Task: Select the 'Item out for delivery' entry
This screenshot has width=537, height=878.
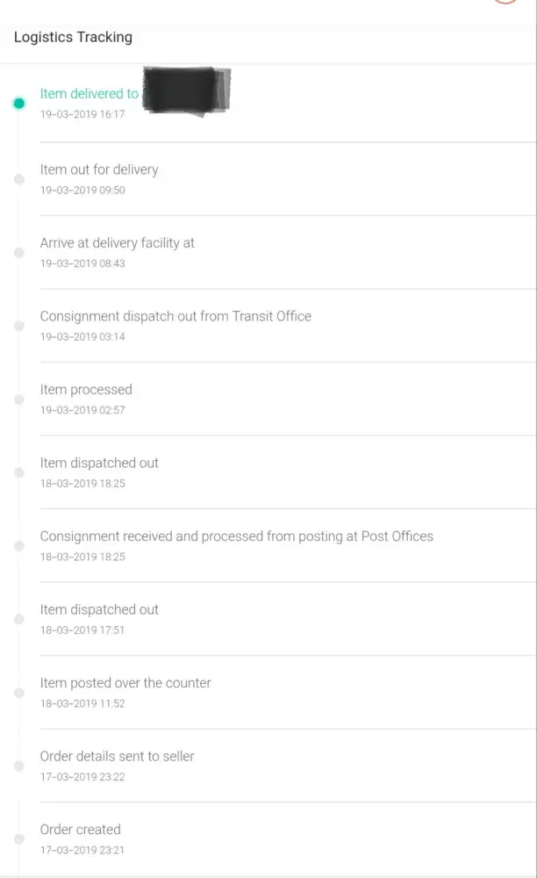Action: (99, 169)
